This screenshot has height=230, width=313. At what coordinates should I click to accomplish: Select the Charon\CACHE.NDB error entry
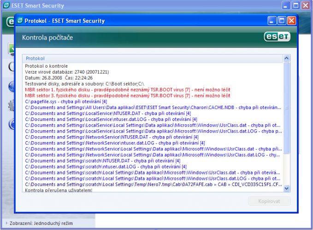click(x=153, y=108)
